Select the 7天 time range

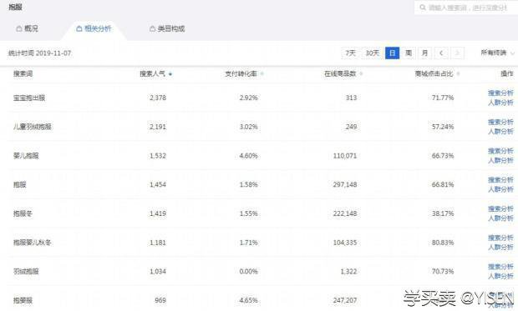point(351,53)
